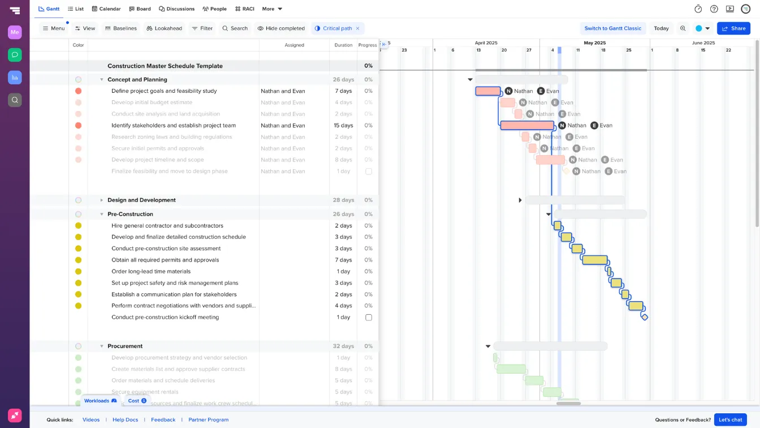Click the hamburger menu icon at top left
760x428 pixels.
tap(15, 8)
